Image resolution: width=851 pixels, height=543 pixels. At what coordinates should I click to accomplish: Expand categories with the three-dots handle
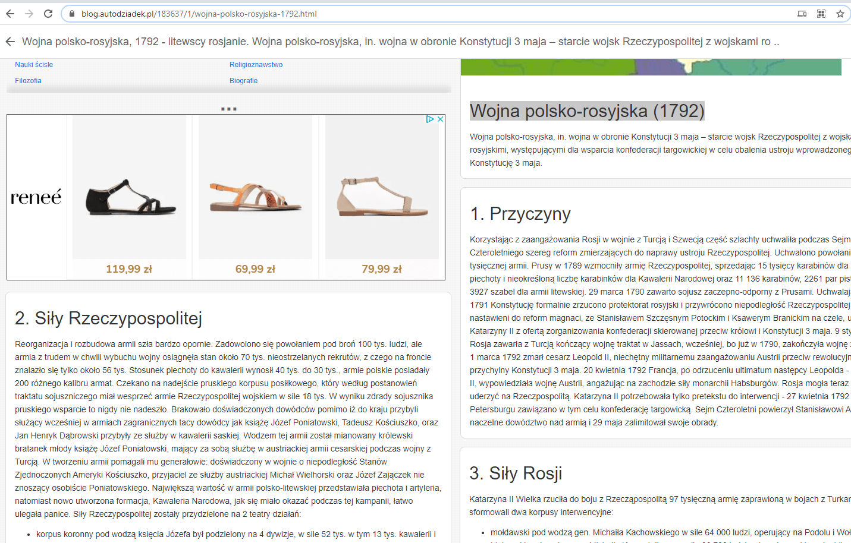[228, 109]
